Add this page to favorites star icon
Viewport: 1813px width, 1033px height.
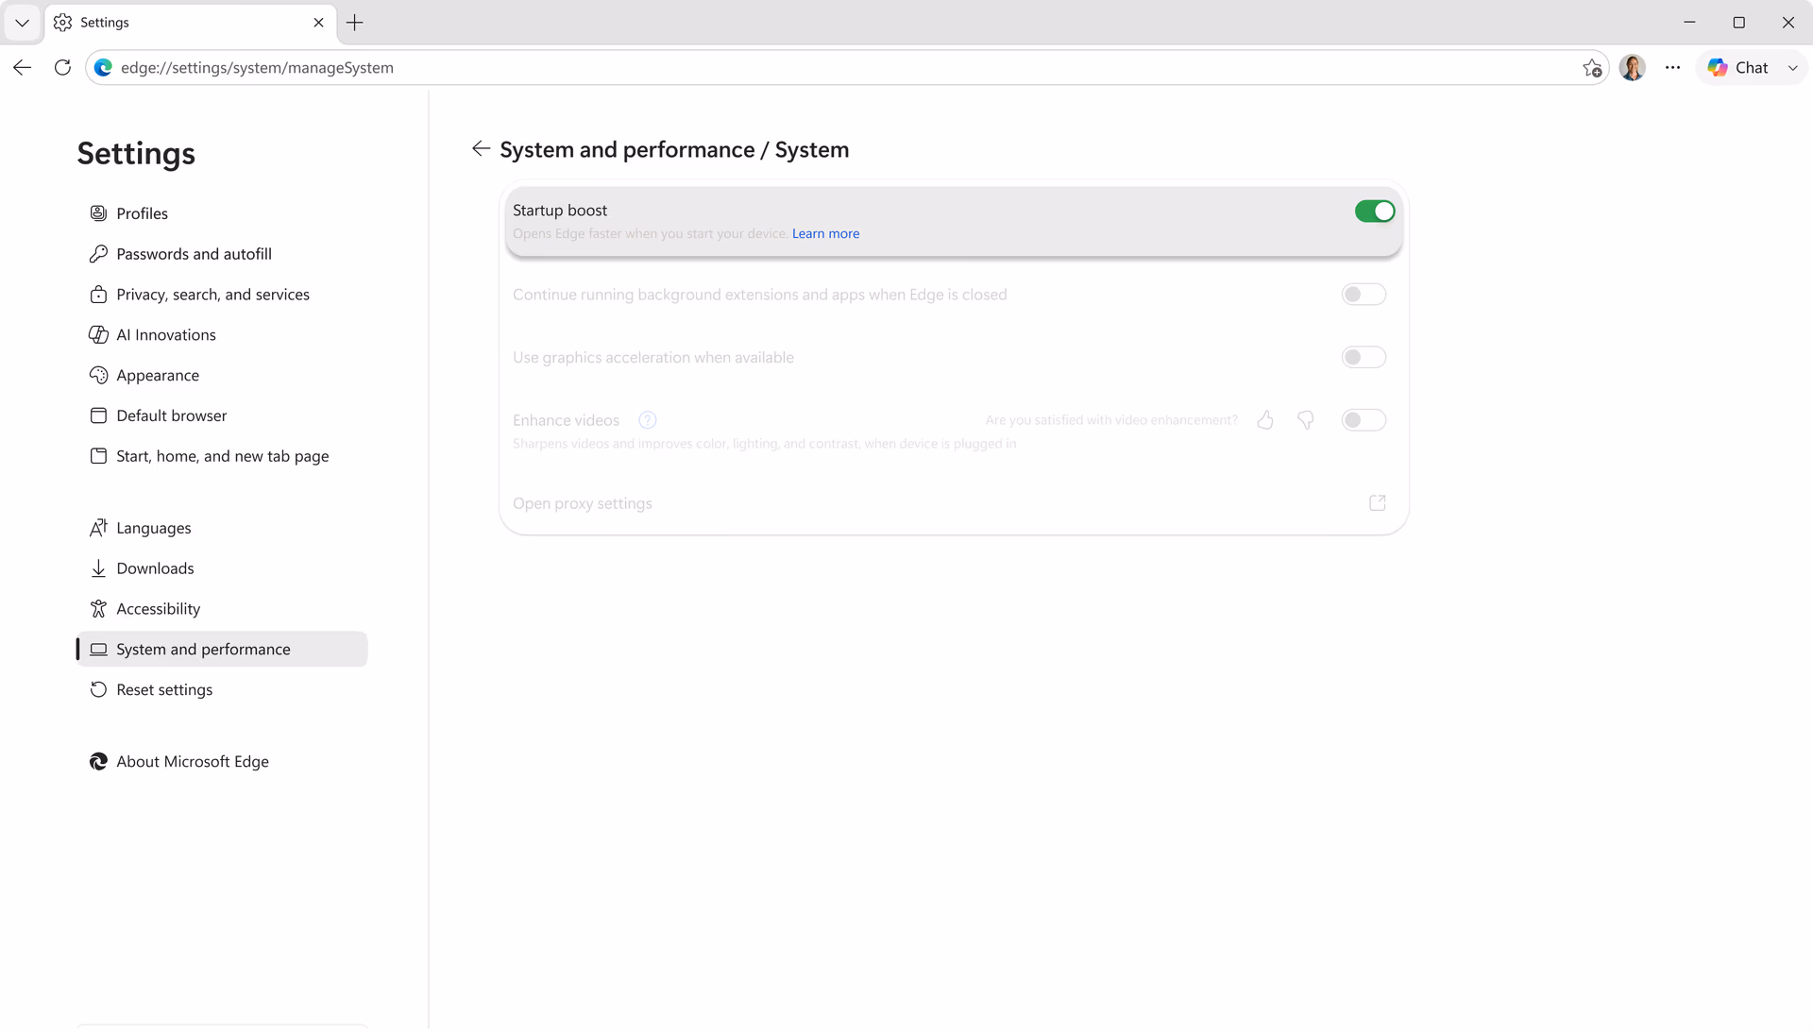pos(1592,68)
